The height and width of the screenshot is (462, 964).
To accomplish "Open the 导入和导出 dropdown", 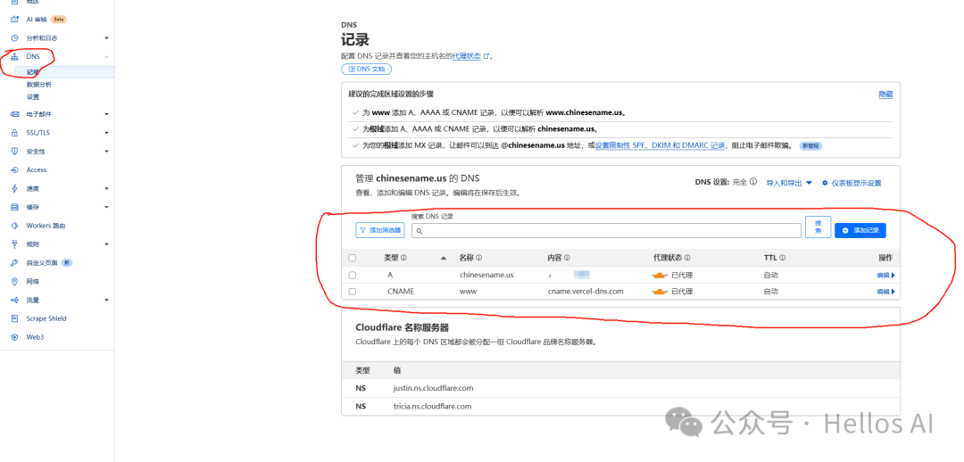I will (x=789, y=183).
